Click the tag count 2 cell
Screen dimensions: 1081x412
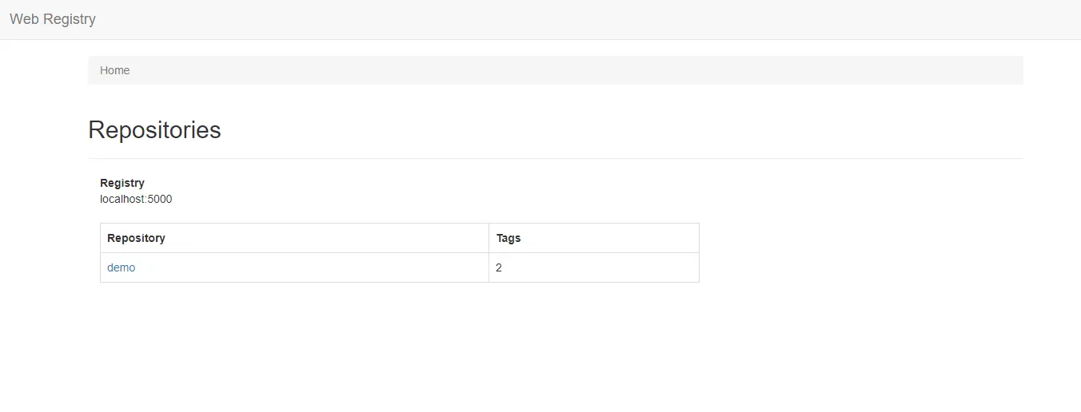499,267
